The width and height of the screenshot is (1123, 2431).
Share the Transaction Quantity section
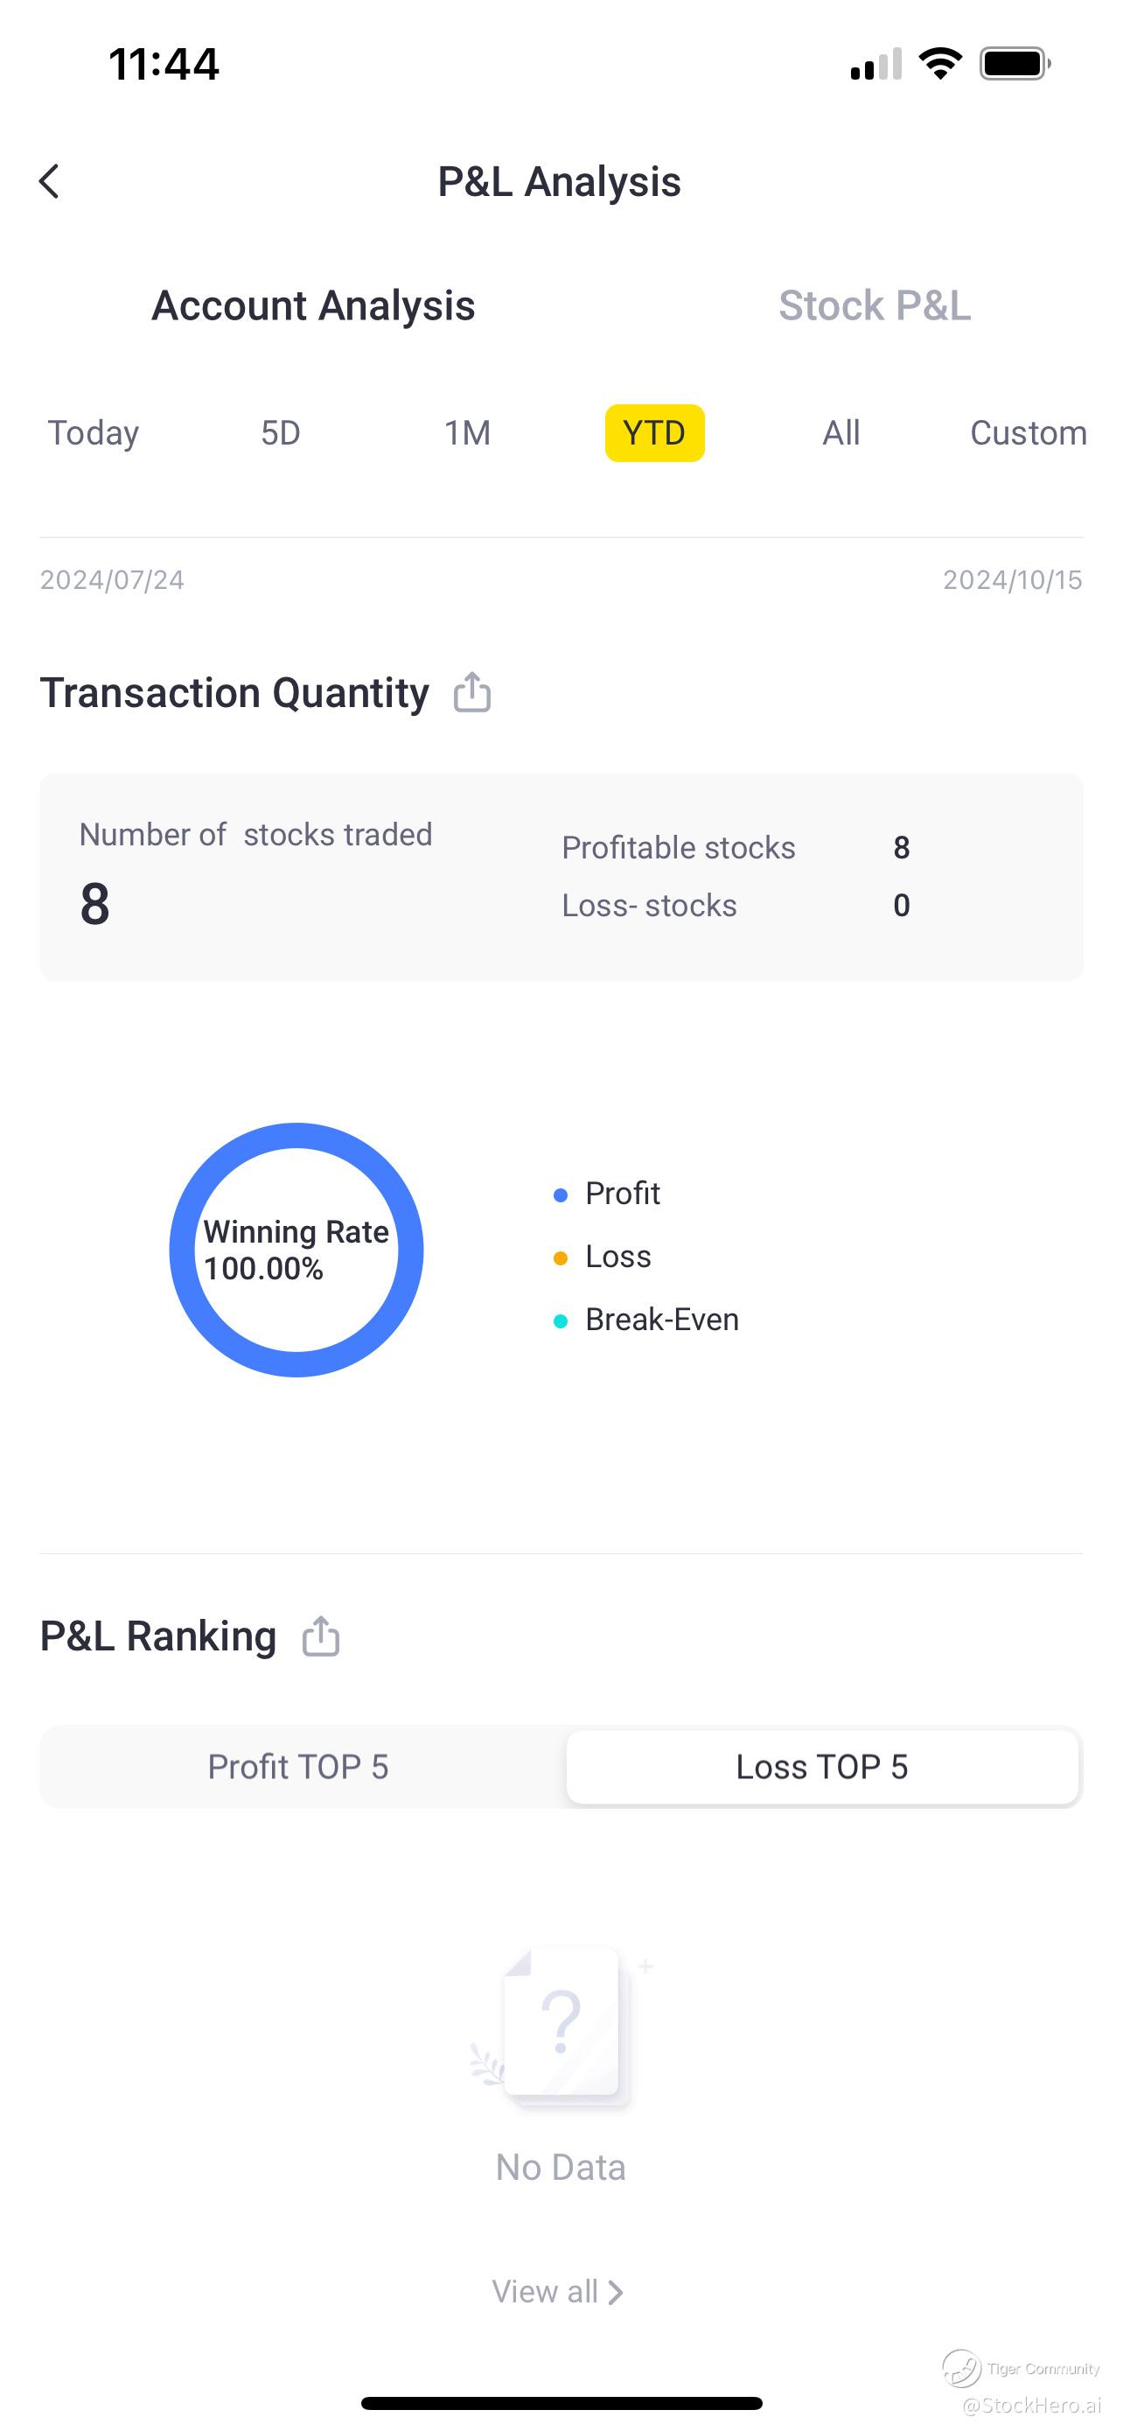[x=471, y=691]
